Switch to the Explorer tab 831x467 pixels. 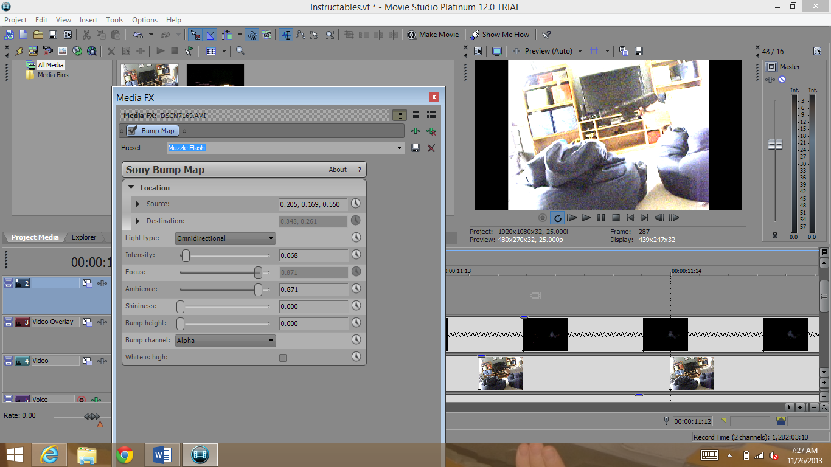[x=84, y=237]
